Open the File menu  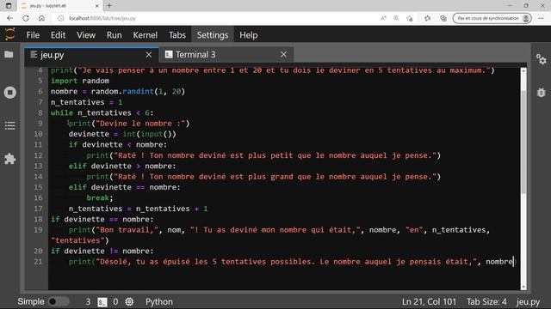pos(33,35)
